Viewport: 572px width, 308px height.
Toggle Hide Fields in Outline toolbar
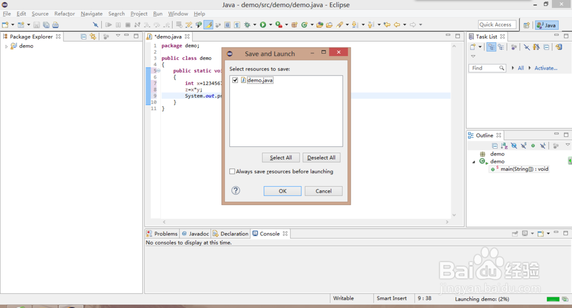(514, 146)
